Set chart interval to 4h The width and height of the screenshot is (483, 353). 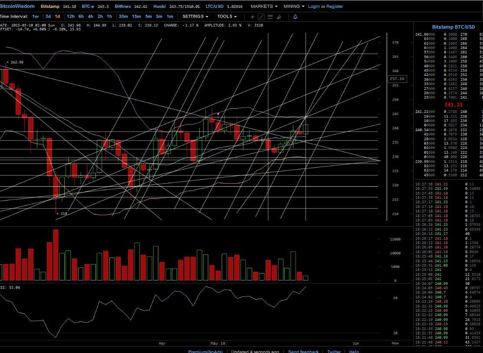91,16
